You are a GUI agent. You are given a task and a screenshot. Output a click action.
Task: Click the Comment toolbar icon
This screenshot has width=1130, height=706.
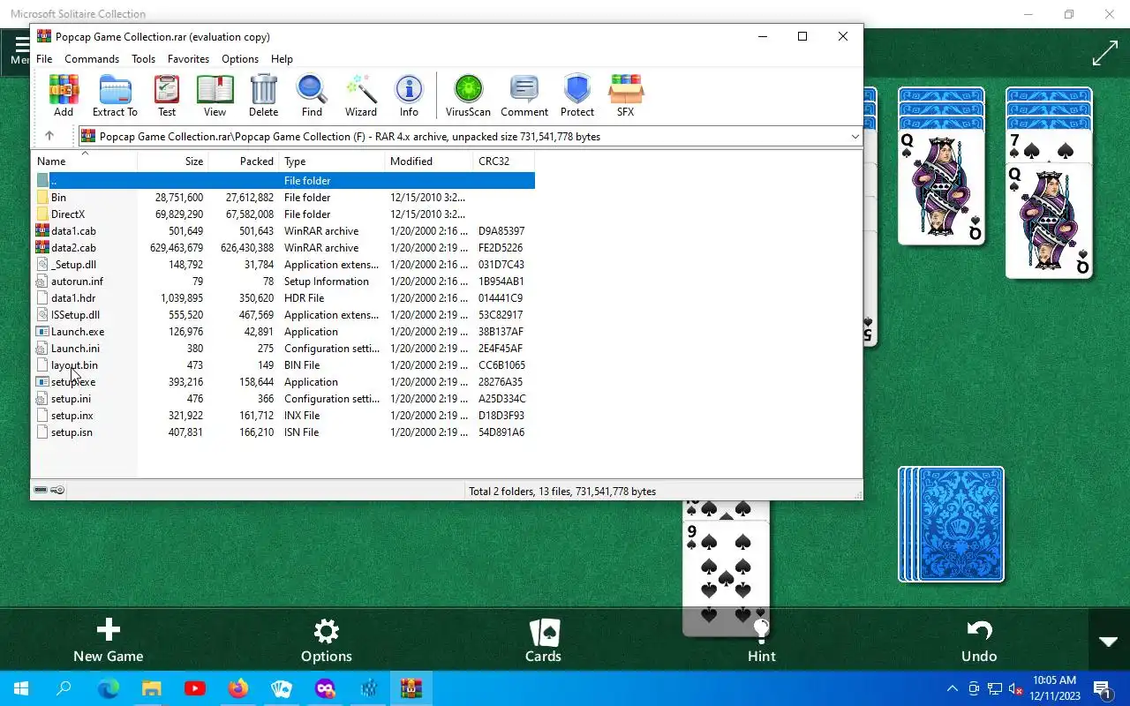(x=524, y=95)
